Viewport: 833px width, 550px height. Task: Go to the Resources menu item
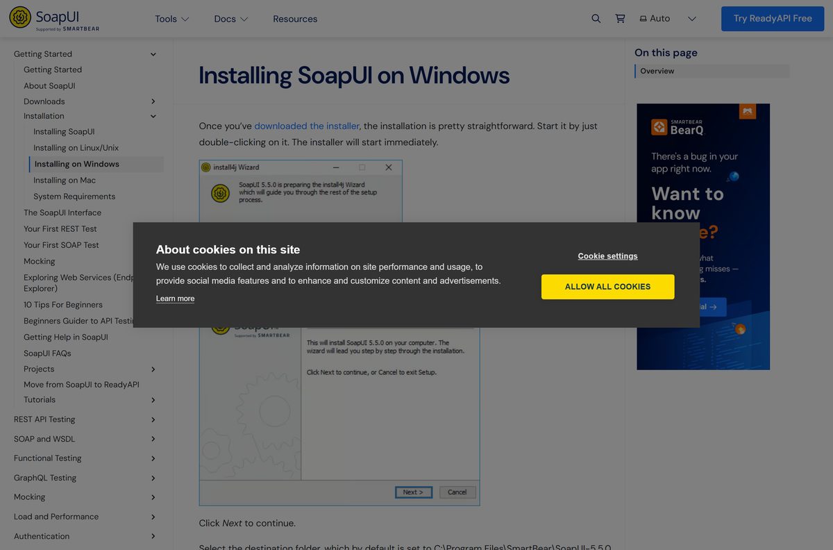[x=295, y=19]
